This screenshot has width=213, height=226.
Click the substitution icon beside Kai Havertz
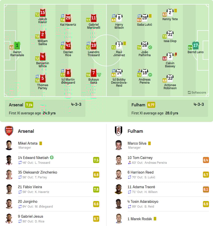pyautogui.click(x=63, y=16)
